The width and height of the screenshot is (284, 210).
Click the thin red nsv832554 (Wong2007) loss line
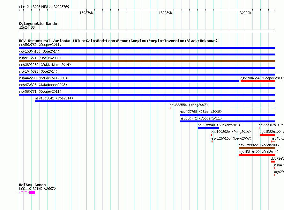[x=222, y=108]
